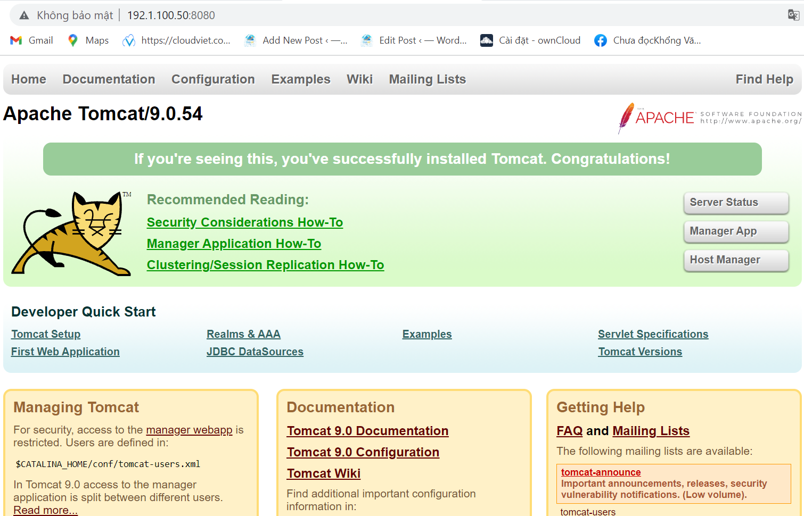
Task: Click the Apache Software Foundation logo
Action: click(710, 118)
